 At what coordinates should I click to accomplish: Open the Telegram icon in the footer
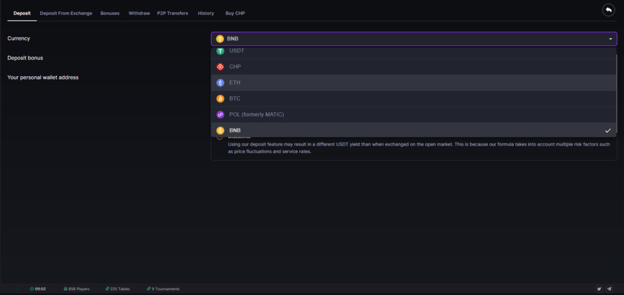(x=609, y=289)
